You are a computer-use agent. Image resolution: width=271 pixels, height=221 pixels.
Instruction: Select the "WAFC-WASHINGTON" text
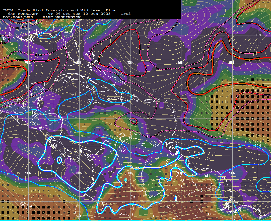(61, 17)
